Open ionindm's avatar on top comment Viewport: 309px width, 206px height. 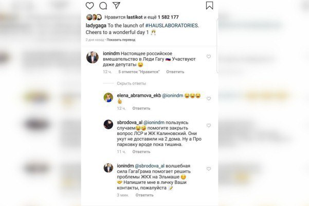(93, 57)
